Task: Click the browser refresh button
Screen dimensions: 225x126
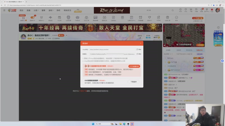Action: click(x=5, y=5)
